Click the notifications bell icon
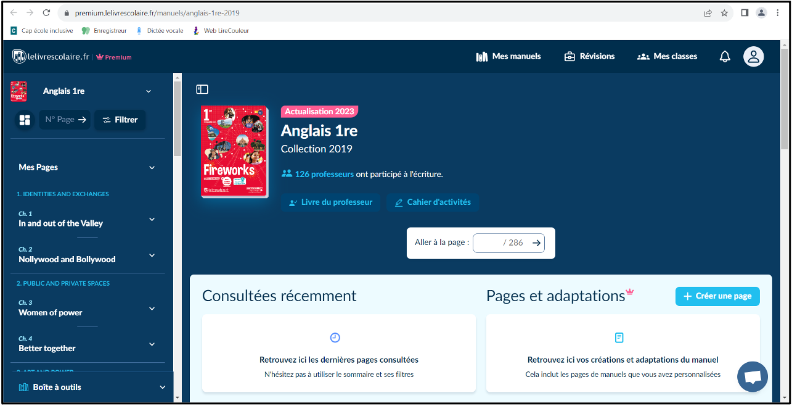The image size is (792, 406). 725,57
